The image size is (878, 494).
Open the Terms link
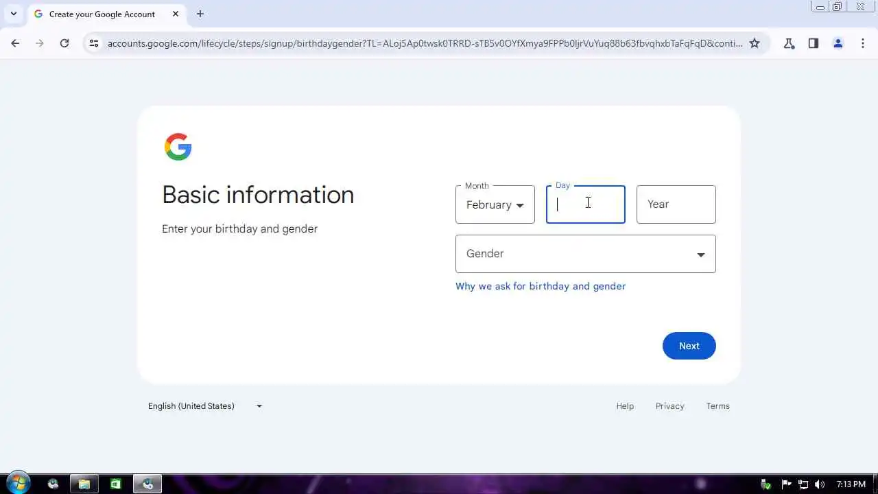point(717,406)
